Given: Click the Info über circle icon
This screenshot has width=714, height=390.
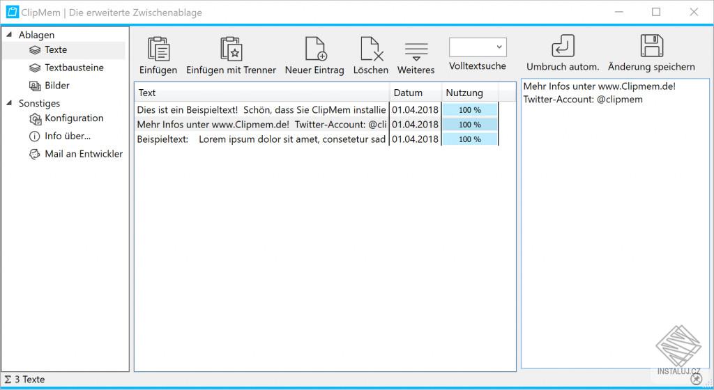Looking at the screenshot, I should [35, 136].
